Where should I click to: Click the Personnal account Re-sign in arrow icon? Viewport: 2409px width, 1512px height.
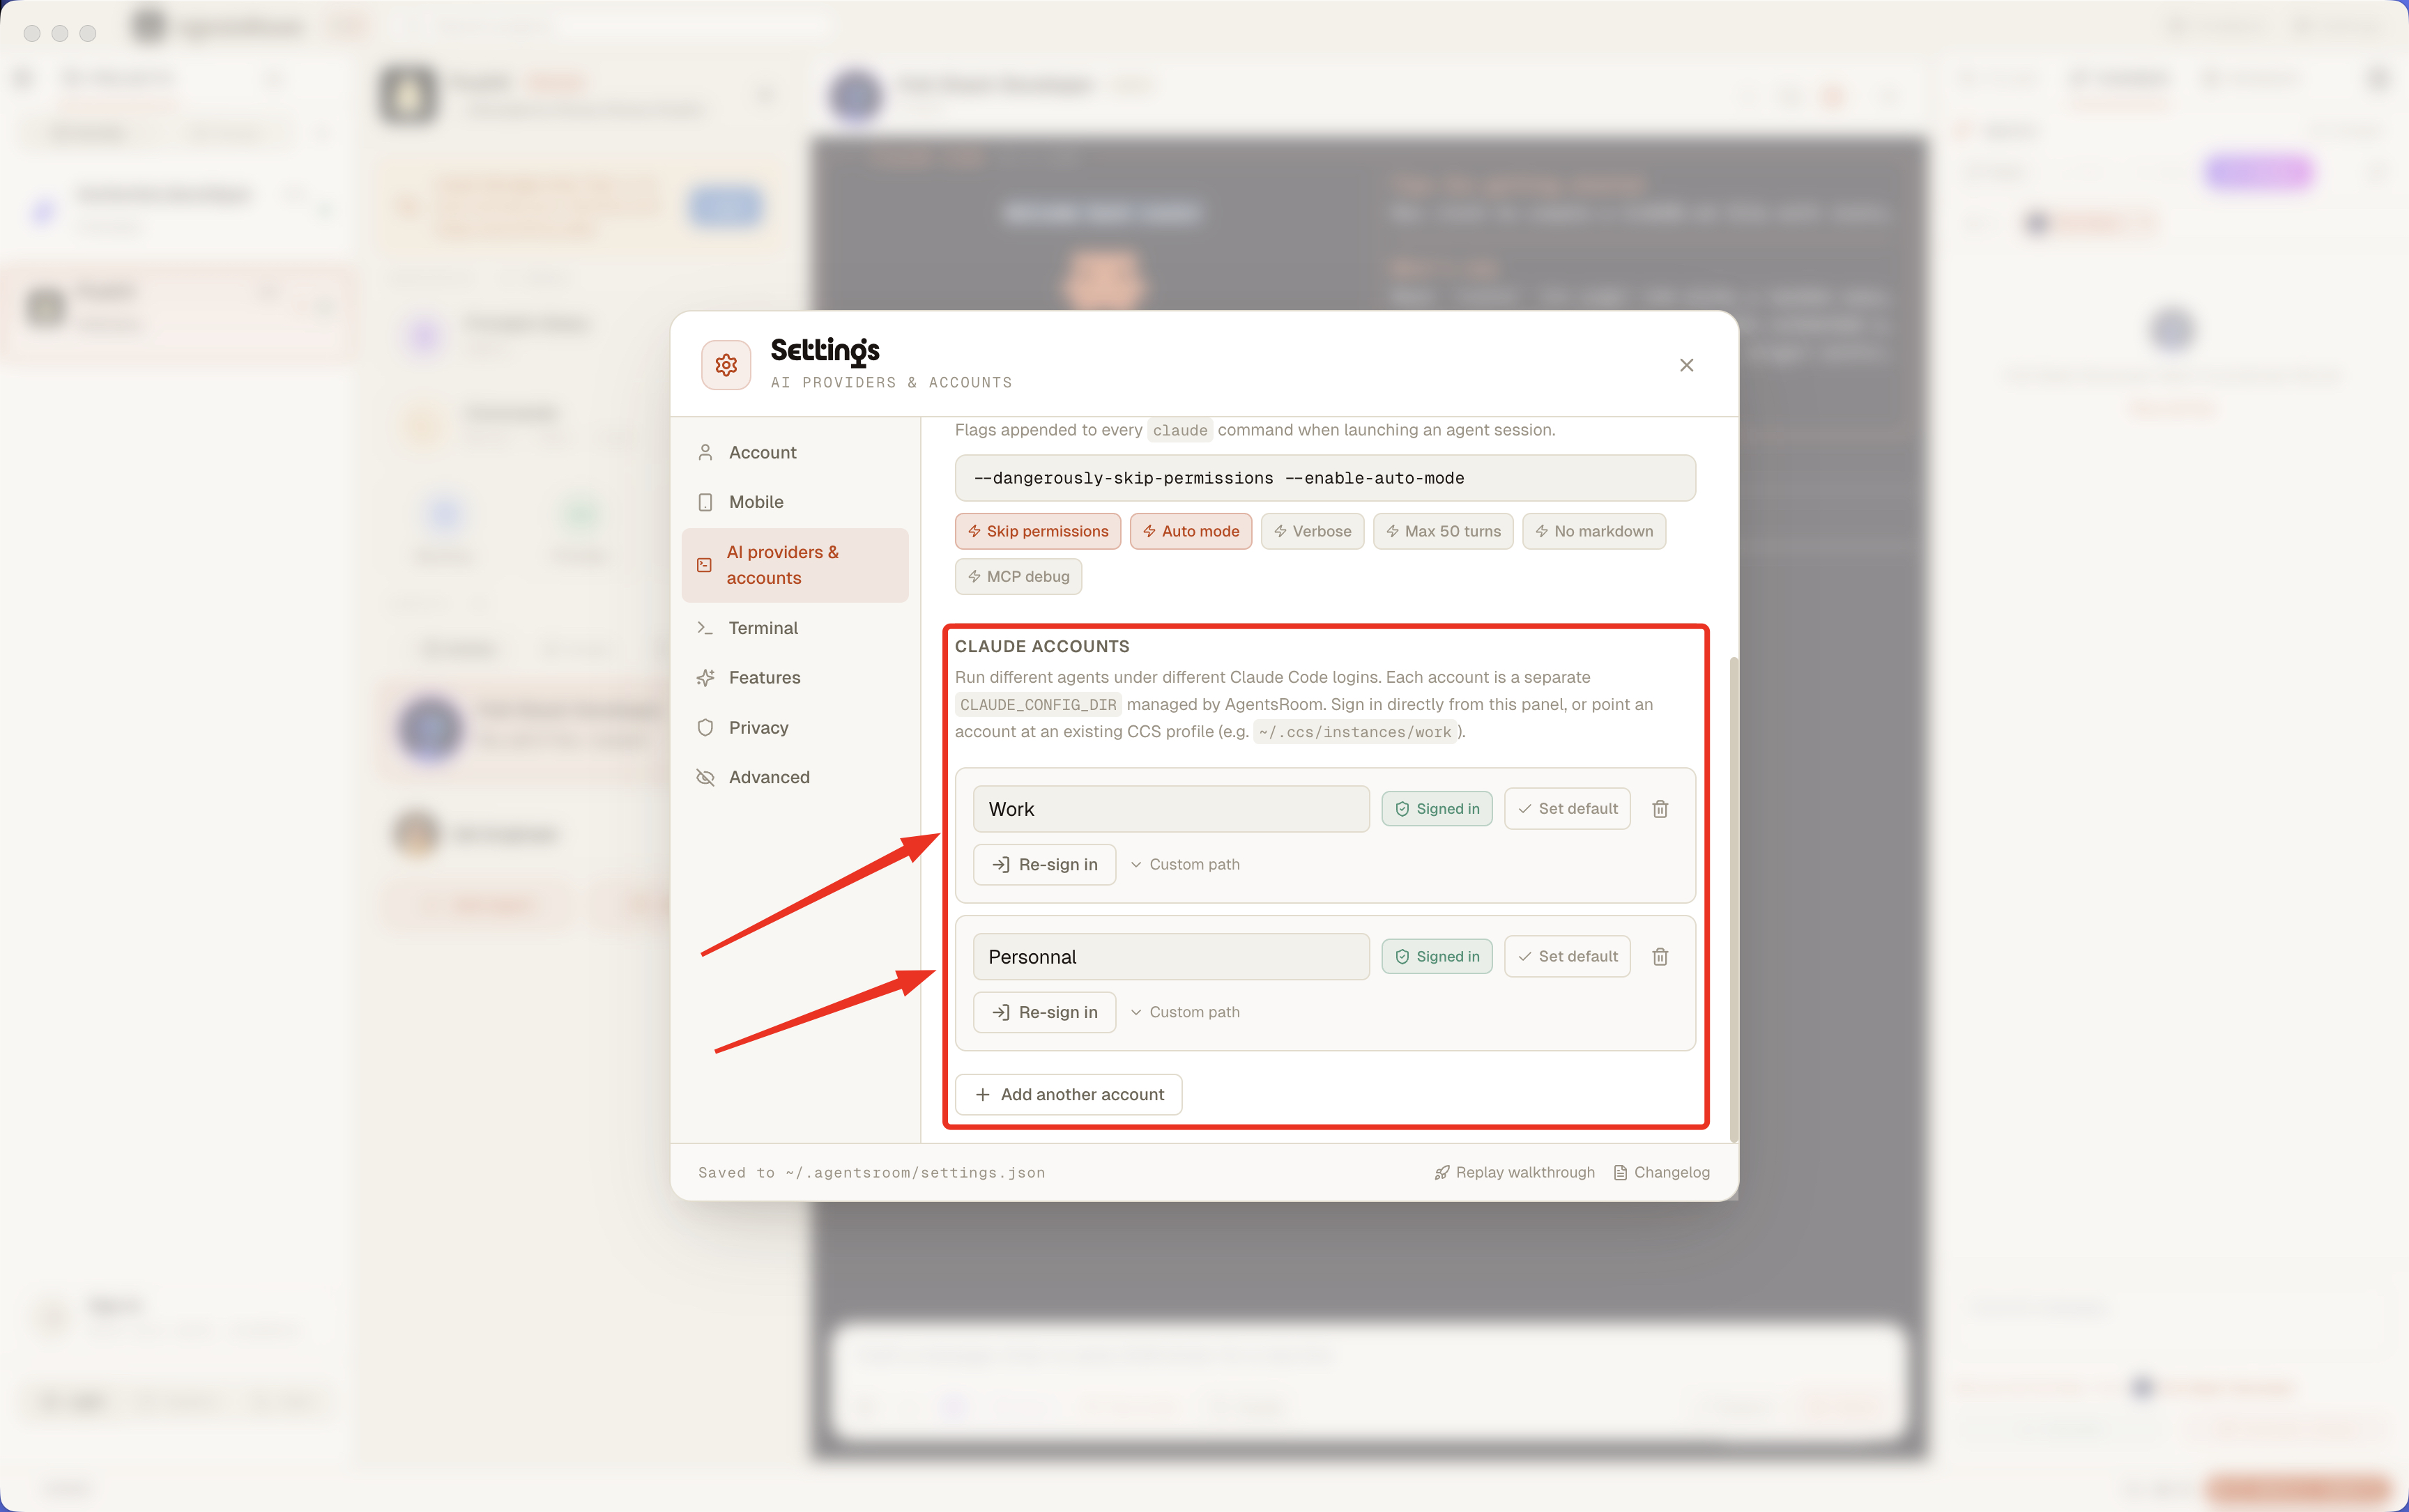click(1000, 1012)
